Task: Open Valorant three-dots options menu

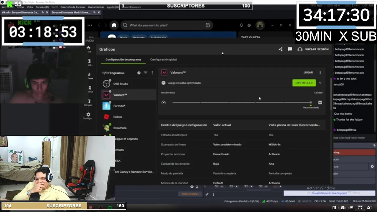Action: coord(320,72)
